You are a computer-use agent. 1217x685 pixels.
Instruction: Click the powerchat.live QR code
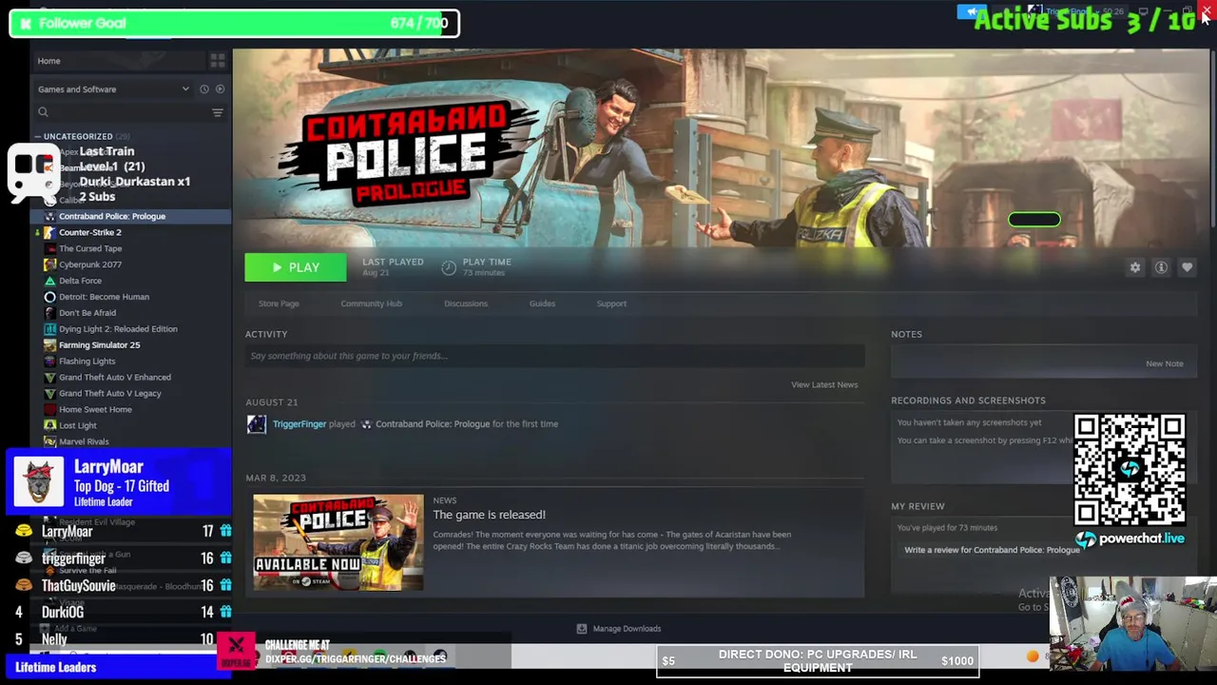point(1130,469)
